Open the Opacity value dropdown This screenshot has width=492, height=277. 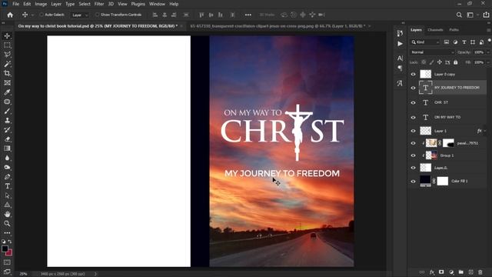pos(487,52)
